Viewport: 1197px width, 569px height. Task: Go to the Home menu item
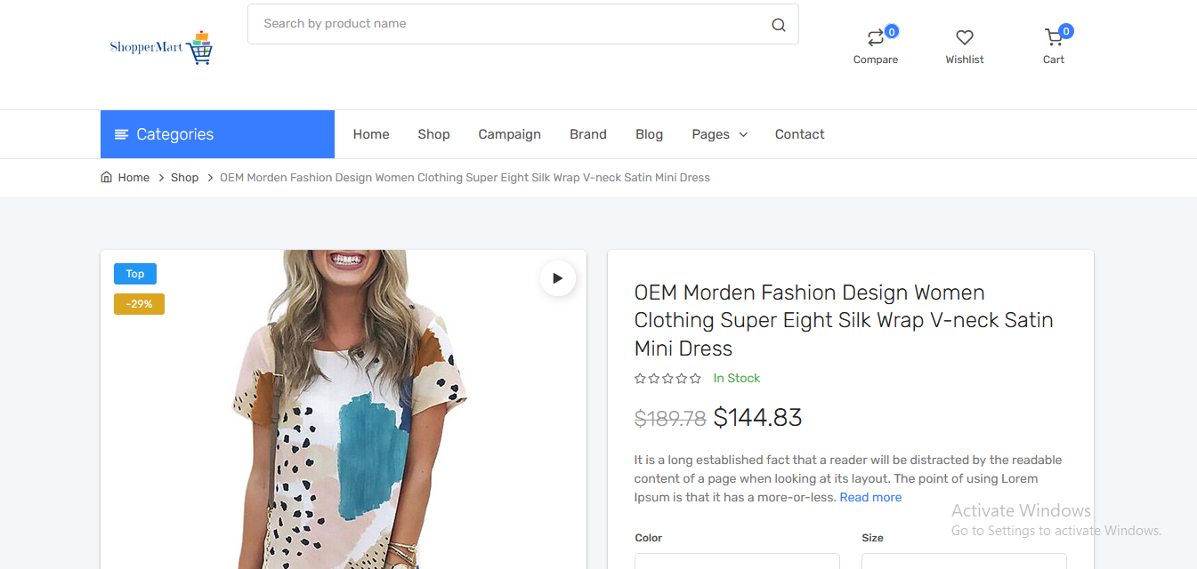[x=371, y=134]
